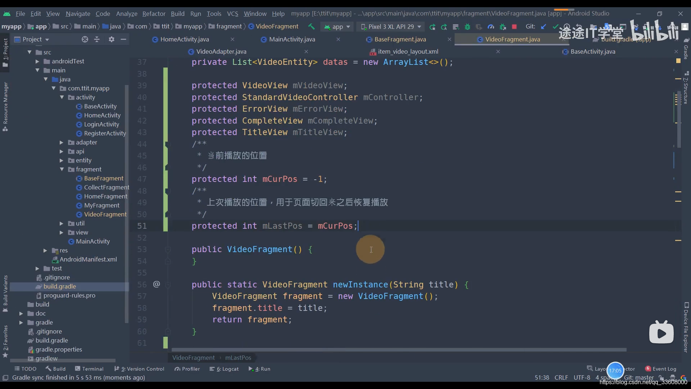The image size is (691, 389).
Task: Open the Event Log
Action: [x=661, y=369]
